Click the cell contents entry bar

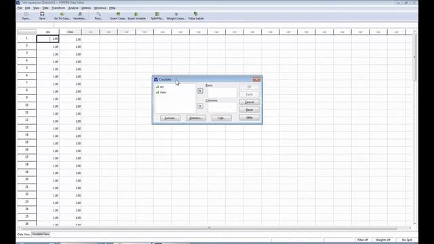(x=235, y=25)
